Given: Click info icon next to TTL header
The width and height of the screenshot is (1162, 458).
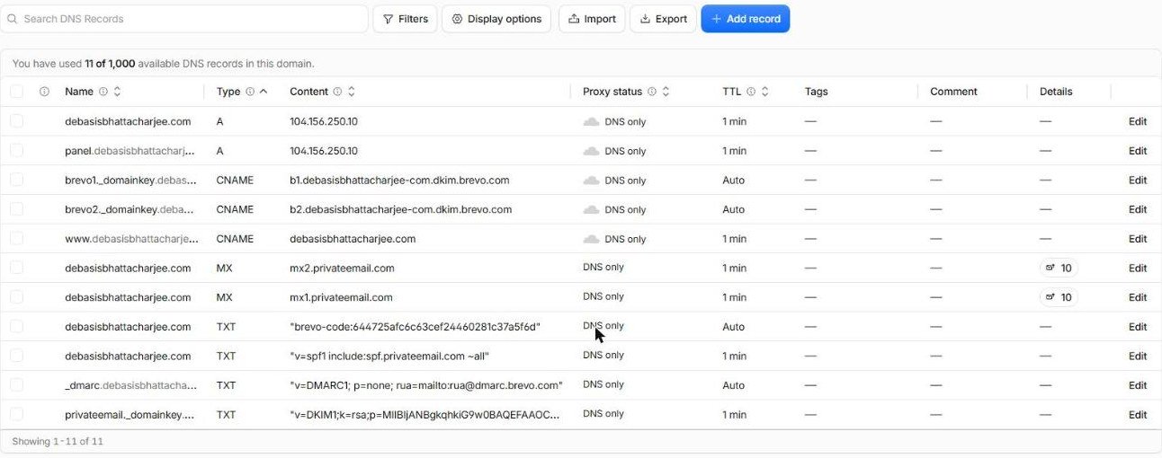Looking at the screenshot, I should (x=751, y=92).
